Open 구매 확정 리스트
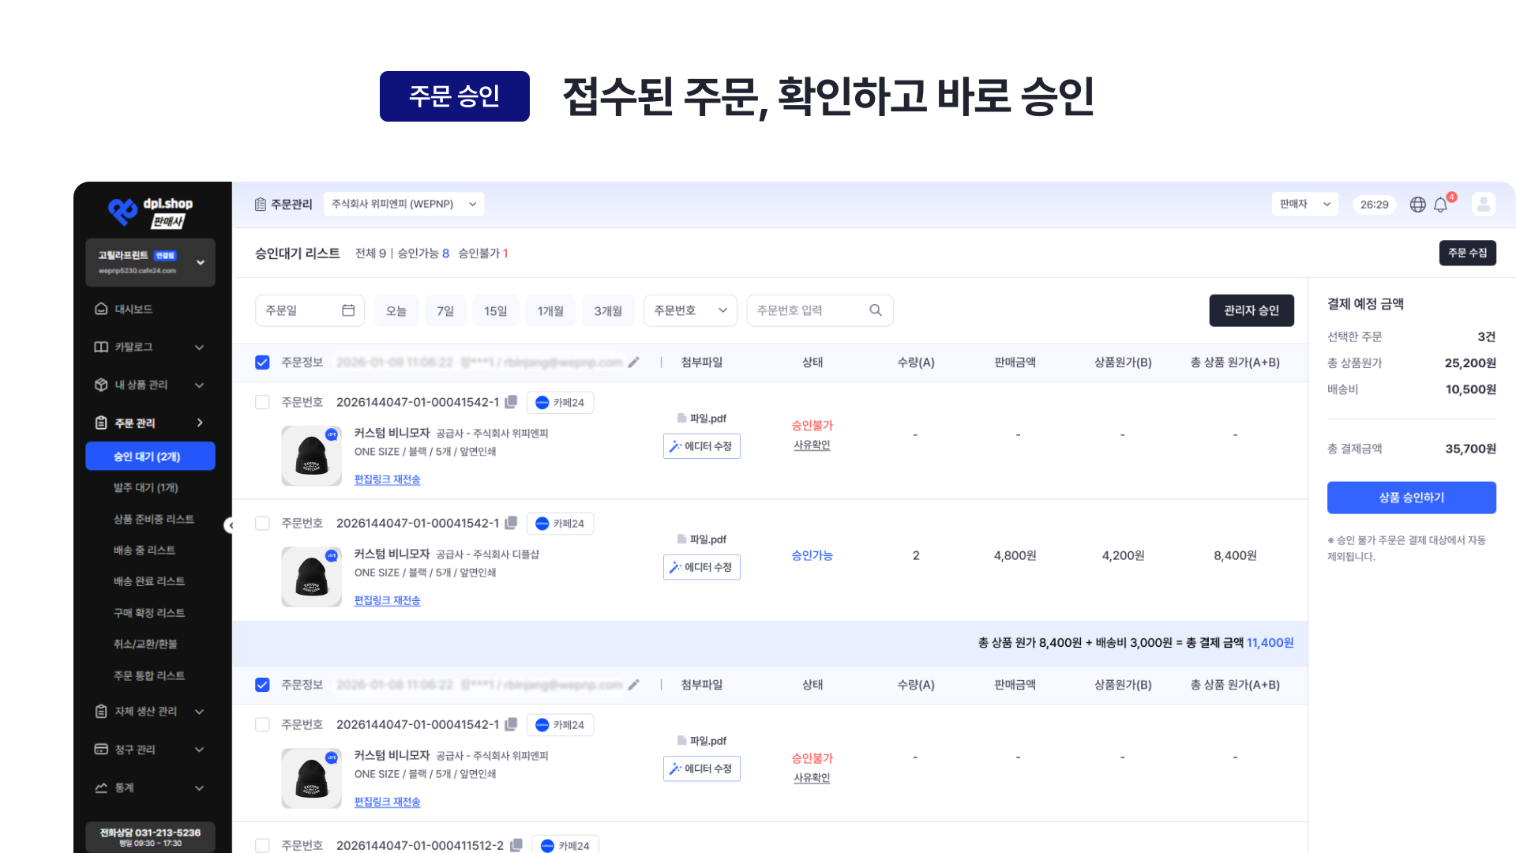Image resolution: width=1516 pixels, height=853 pixels. pos(149,613)
